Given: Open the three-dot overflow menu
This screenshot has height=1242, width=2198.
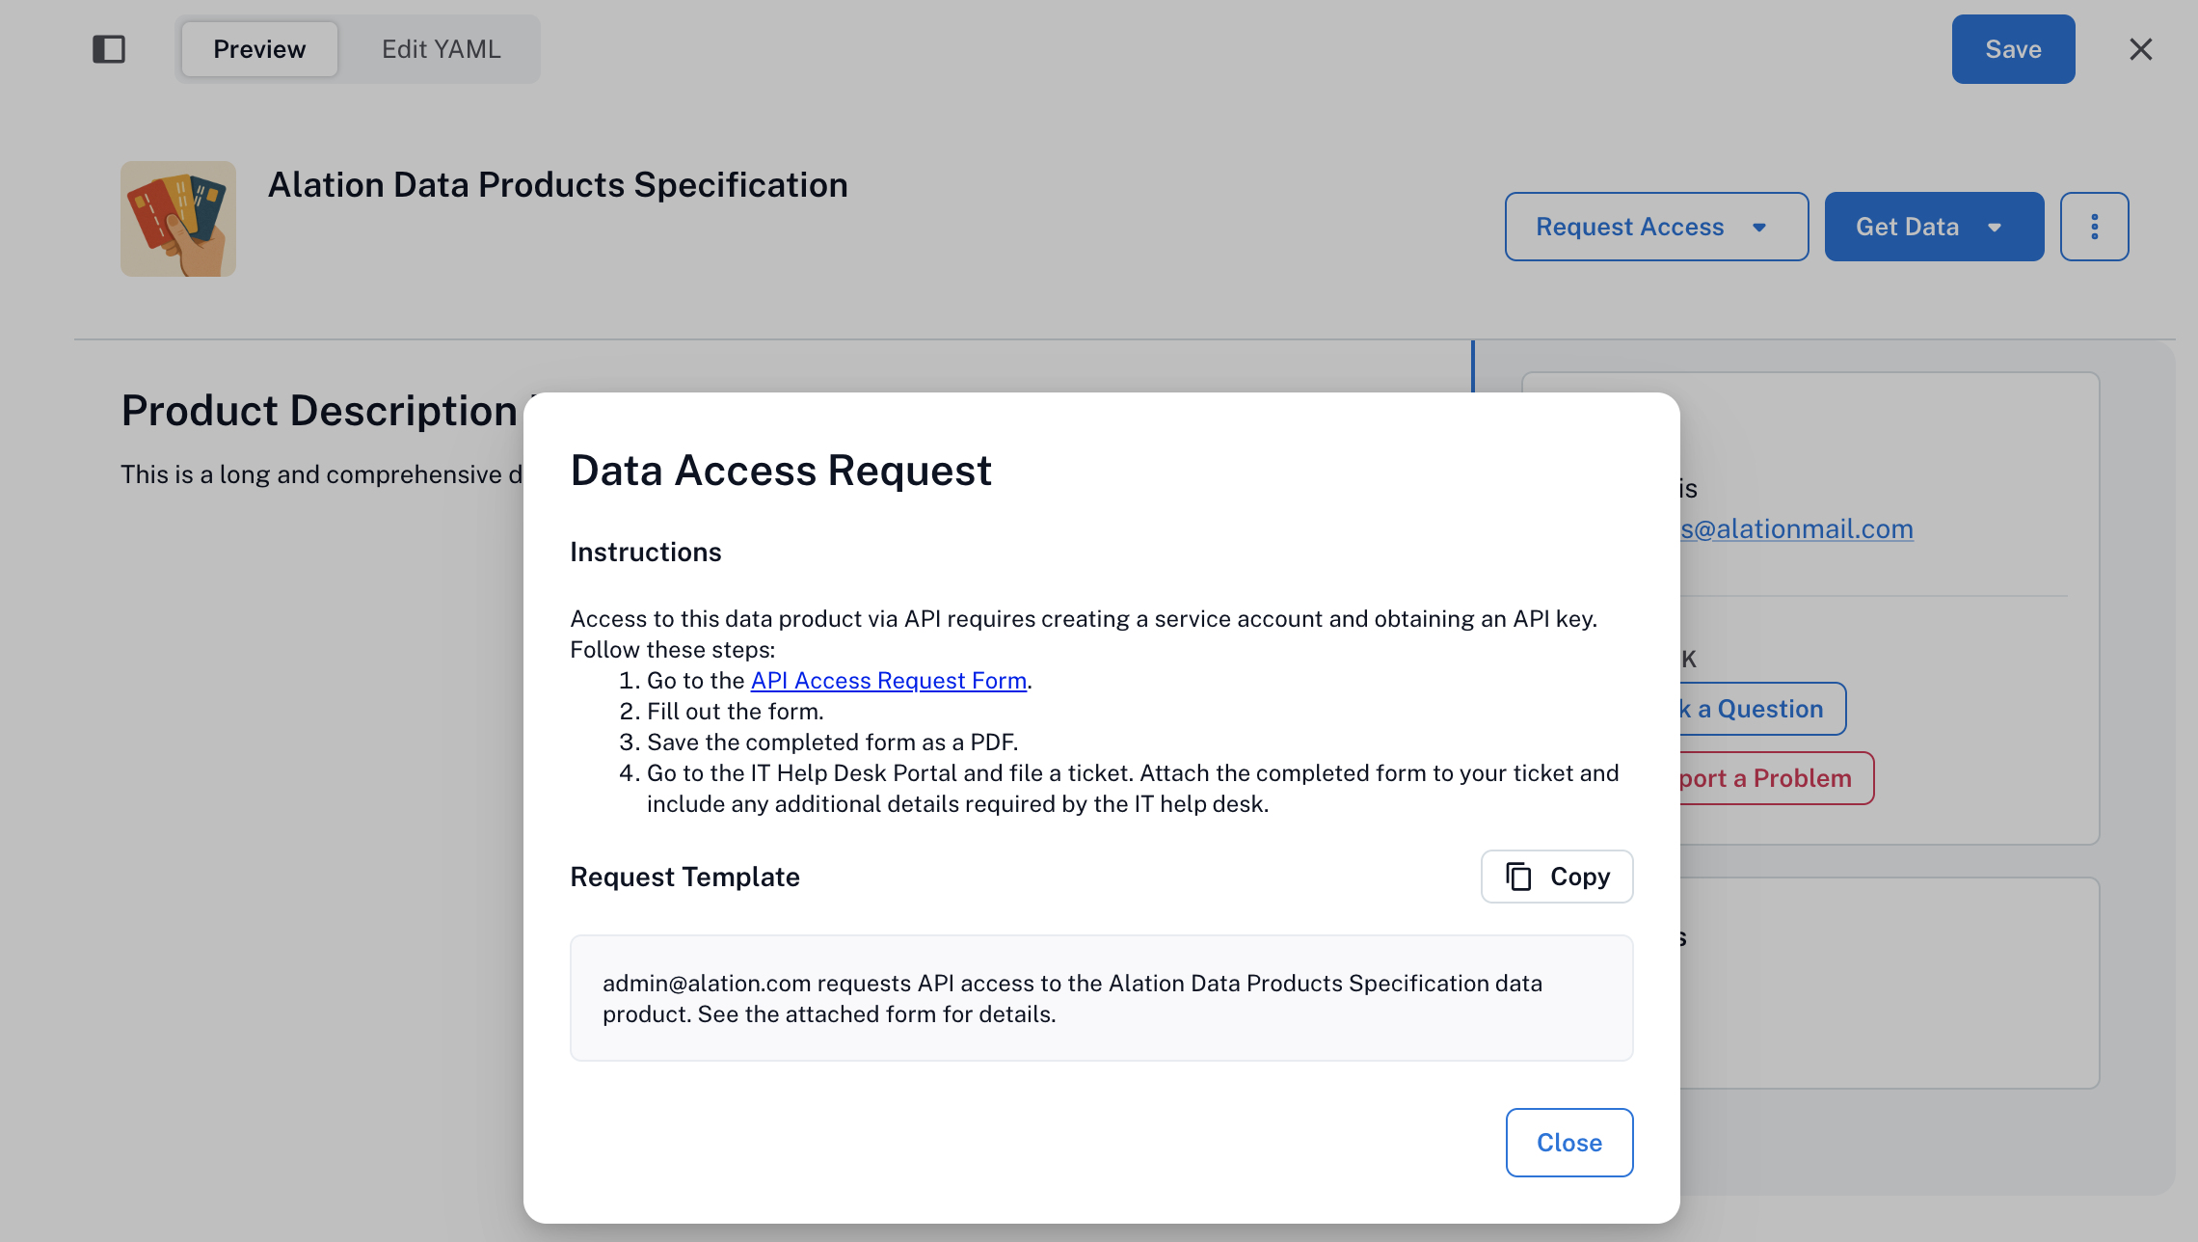Looking at the screenshot, I should point(2094,226).
